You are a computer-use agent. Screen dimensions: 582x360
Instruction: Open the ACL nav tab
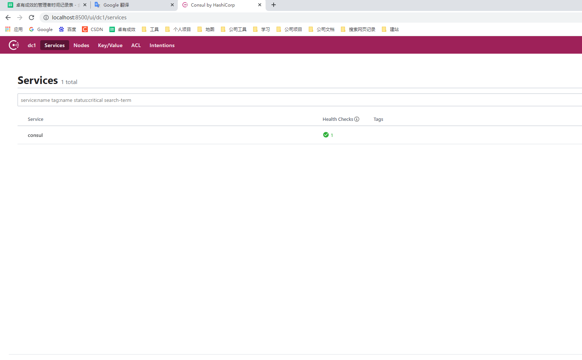pyautogui.click(x=136, y=45)
